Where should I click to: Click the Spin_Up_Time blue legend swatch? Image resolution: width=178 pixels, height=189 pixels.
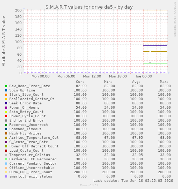pos(6,90)
